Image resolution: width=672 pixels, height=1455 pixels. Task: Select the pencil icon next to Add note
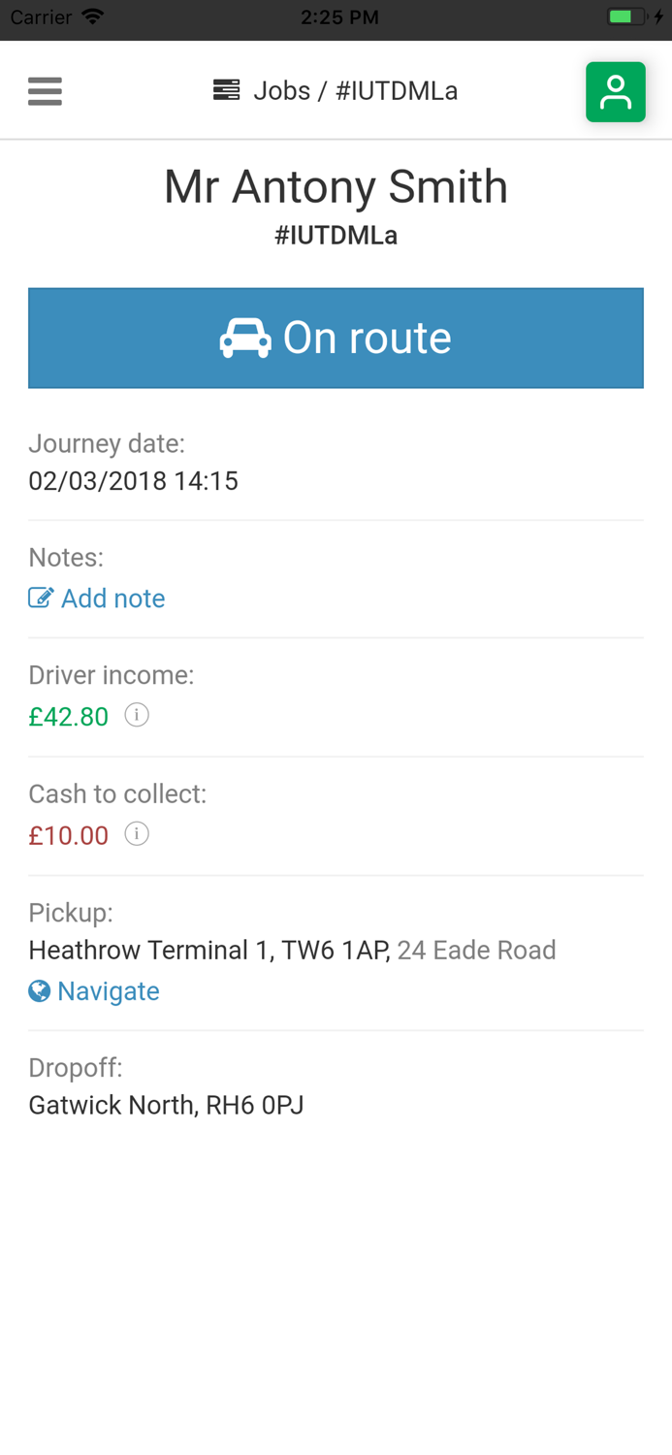click(x=39, y=598)
